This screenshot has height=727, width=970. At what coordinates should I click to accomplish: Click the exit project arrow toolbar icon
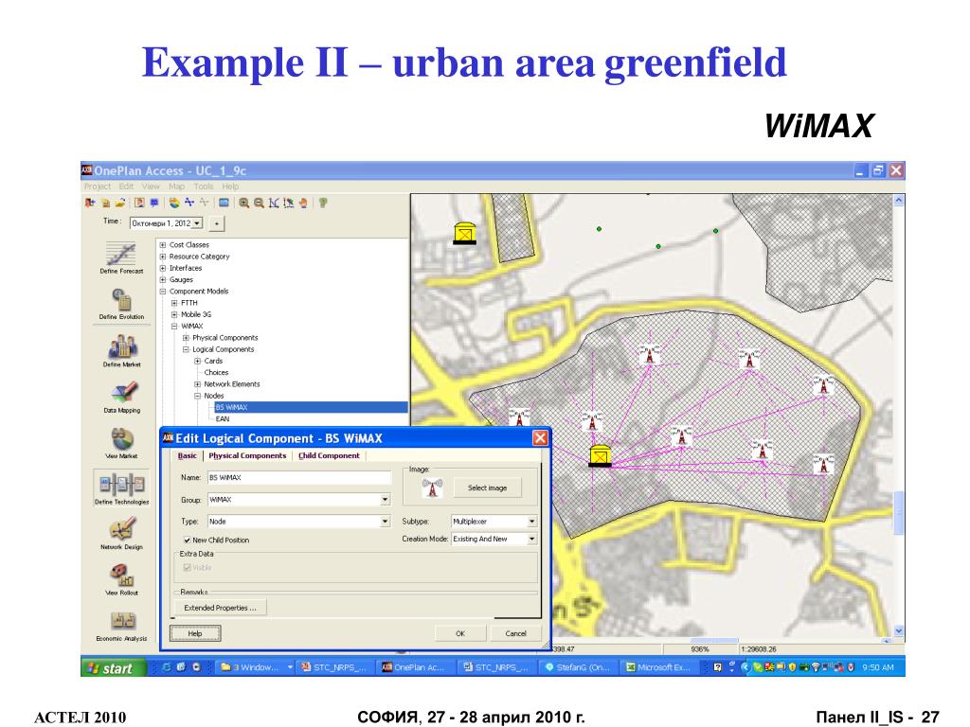click(x=90, y=203)
